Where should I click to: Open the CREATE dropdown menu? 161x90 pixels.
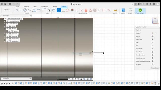coord(27,13)
